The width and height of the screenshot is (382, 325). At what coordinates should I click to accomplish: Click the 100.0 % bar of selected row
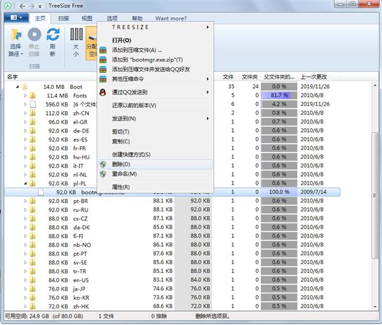(x=279, y=192)
